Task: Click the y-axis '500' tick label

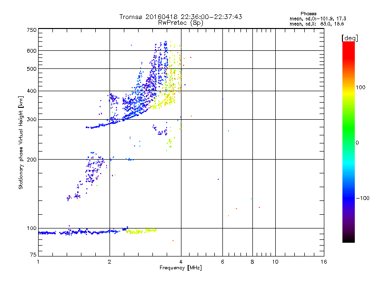Action: pos(32,68)
